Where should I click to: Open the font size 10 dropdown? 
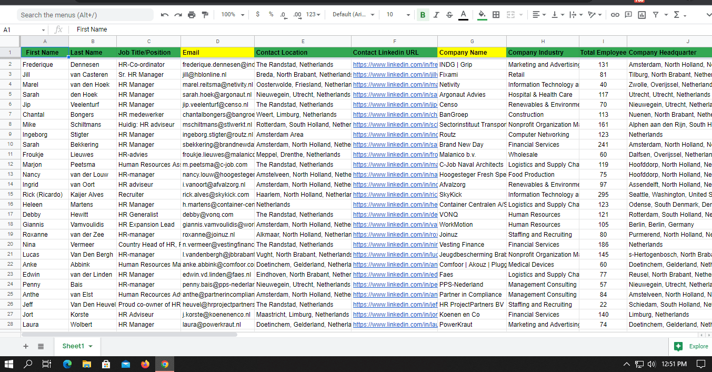(396, 15)
